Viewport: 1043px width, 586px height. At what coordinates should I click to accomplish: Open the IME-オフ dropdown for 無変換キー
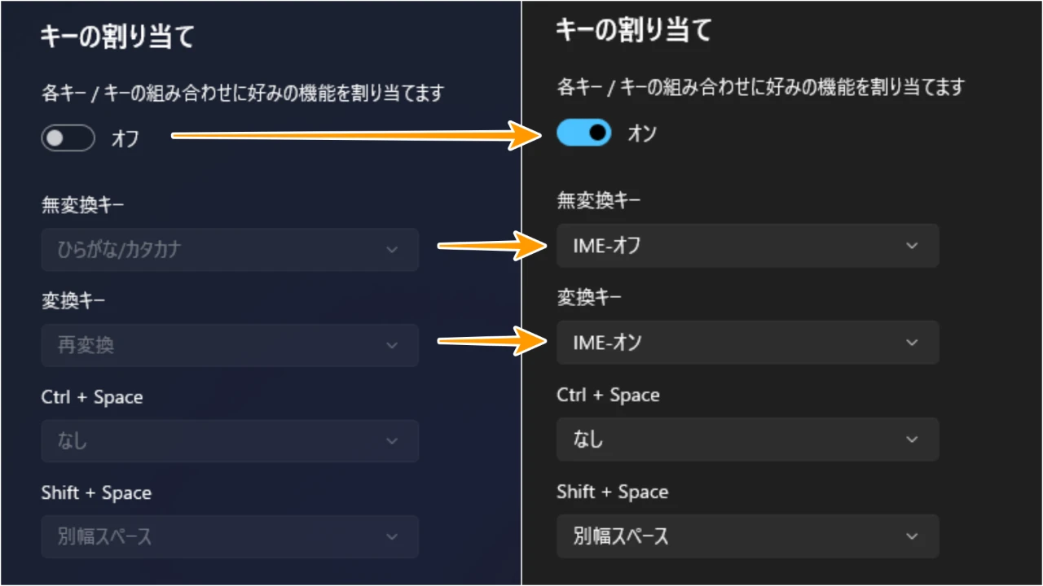[x=747, y=246]
